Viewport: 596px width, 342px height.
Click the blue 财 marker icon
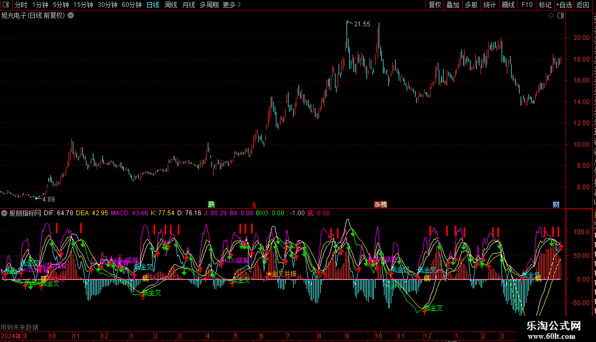pos(556,204)
